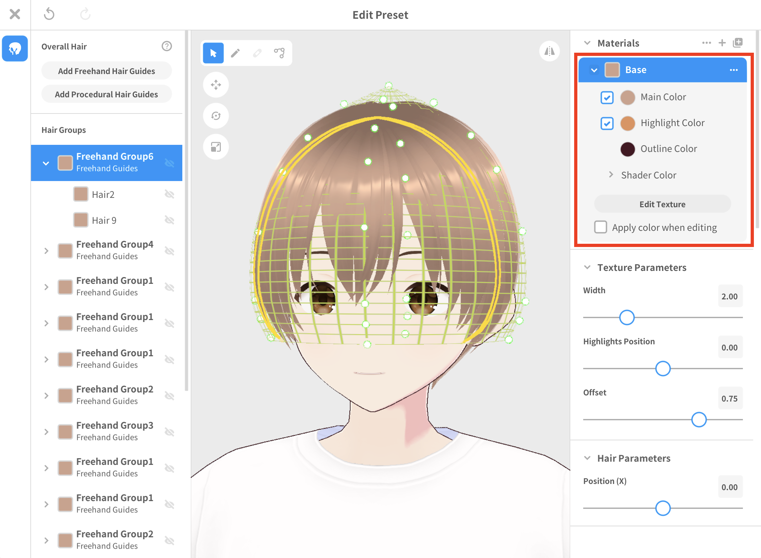Image resolution: width=761 pixels, height=558 pixels.
Task: Select the Hair 9 item
Action: 106,220
